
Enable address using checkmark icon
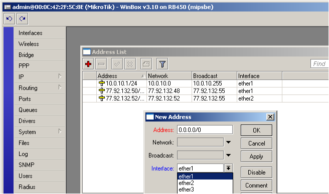(x=117, y=64)
